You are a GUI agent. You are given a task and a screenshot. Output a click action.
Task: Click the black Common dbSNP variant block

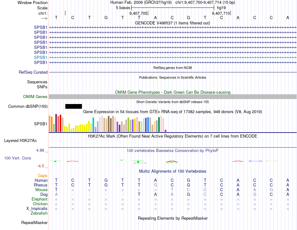click(x=73, y=106)
